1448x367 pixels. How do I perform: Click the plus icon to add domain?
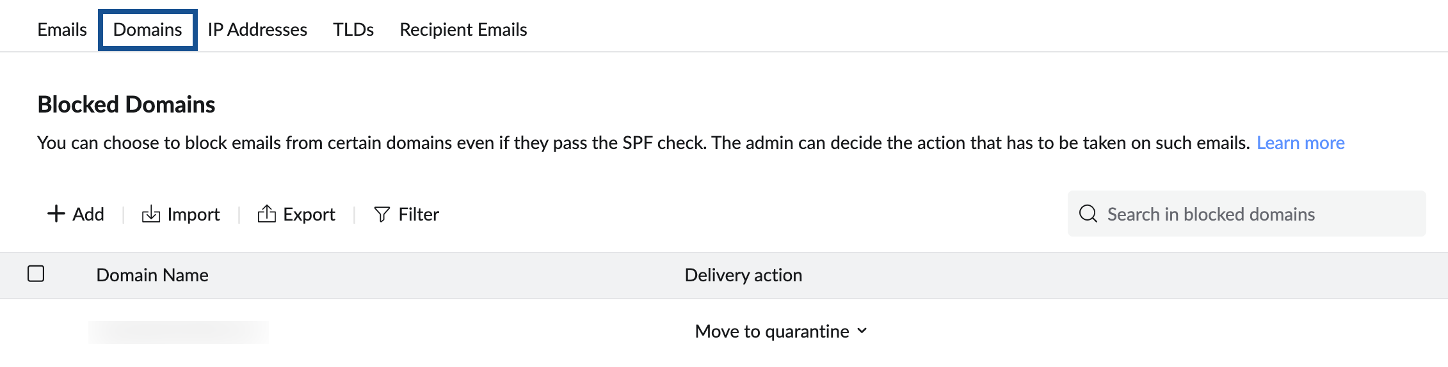56,214
